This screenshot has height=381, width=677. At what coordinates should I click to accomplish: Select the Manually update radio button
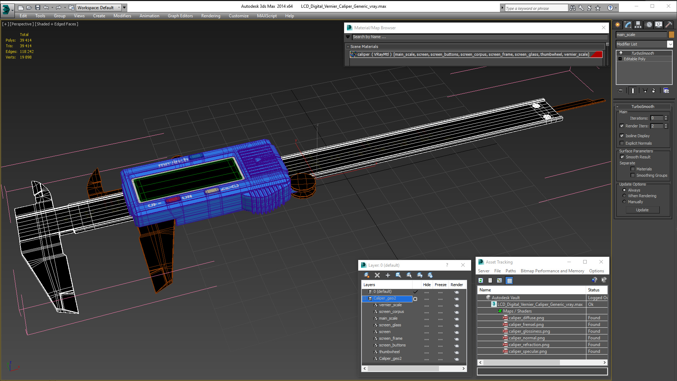coord(624,202)
